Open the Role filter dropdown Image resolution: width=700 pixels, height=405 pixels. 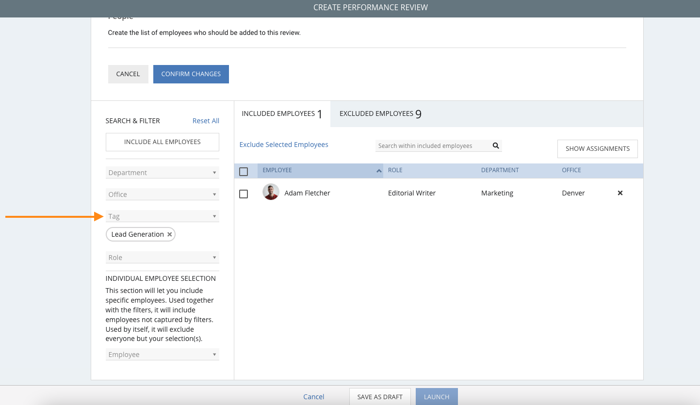pos(162,258)
